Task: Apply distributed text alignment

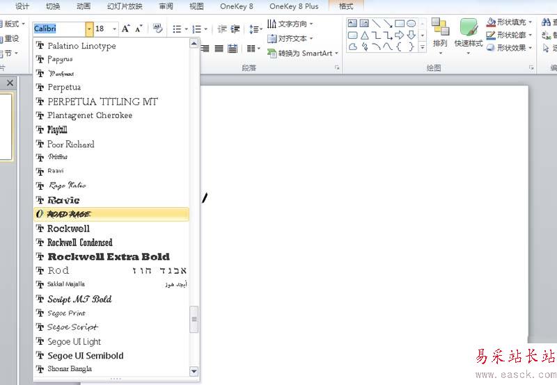Action: click(x=233, y=48)
